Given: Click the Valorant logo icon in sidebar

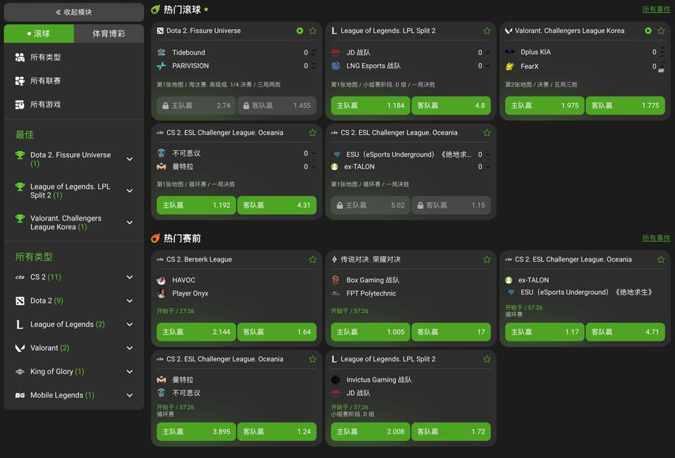Looking at the screenshot, I should click(x=20, y=348).
